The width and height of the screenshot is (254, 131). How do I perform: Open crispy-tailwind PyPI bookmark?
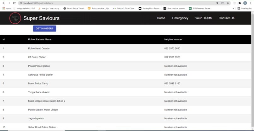click(x=25, y=9)
